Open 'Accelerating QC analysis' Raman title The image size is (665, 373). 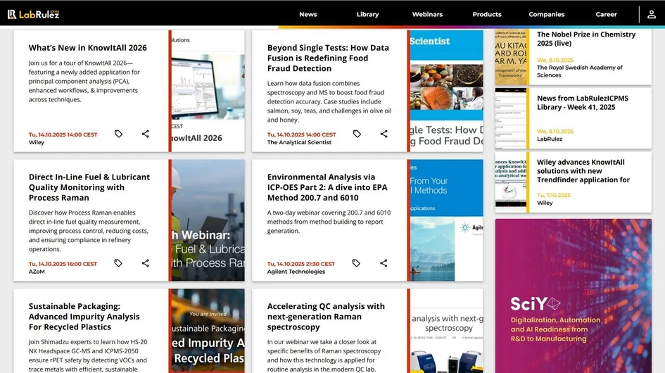(x=326, y=317)
